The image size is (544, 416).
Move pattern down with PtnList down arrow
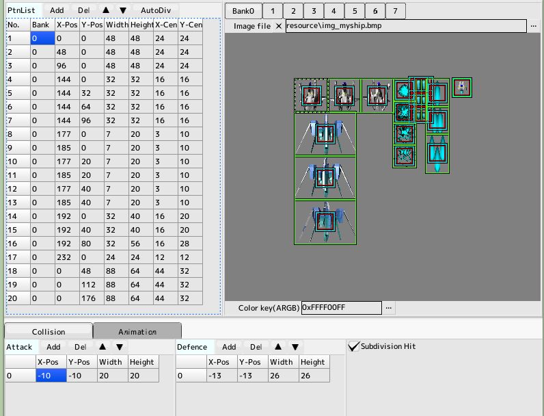[x=123, y=10]
